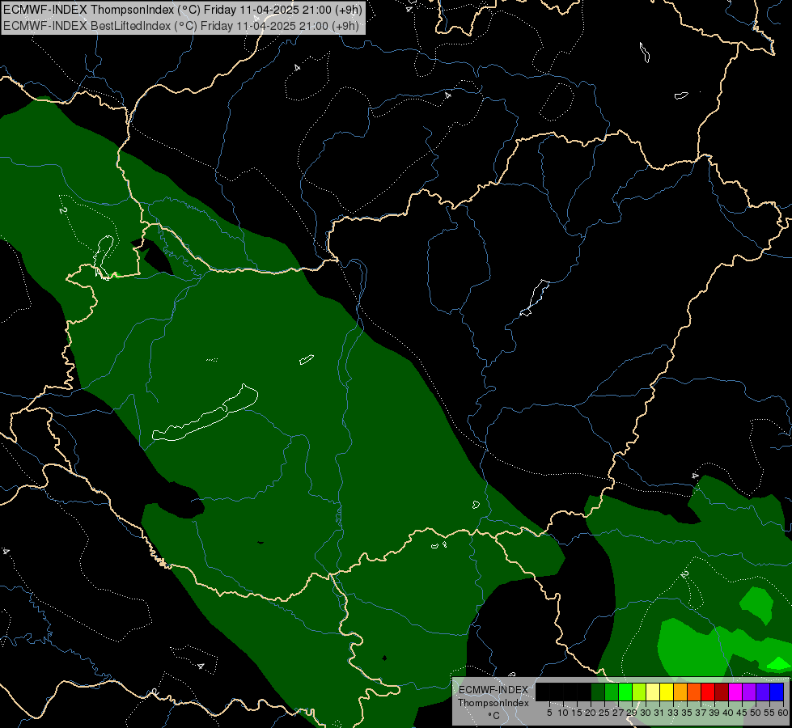Choose the orange 33-35 legend swatch
The width and height of the screenshot is (792, 728).
click(680, 692)
